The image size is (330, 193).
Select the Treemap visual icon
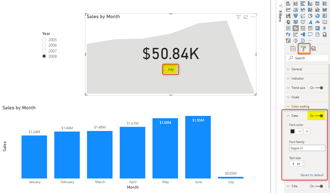click(x=325, y=16)
